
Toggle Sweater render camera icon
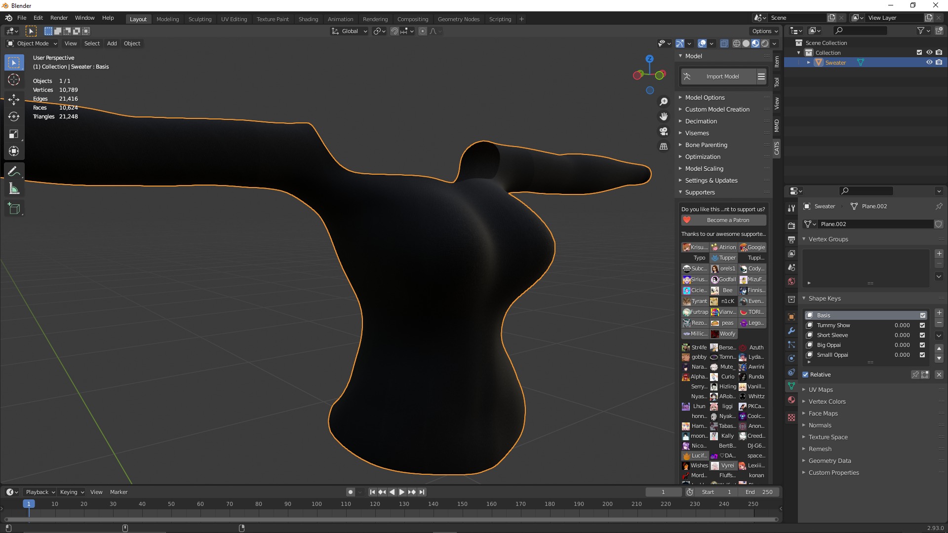[939, 62]
